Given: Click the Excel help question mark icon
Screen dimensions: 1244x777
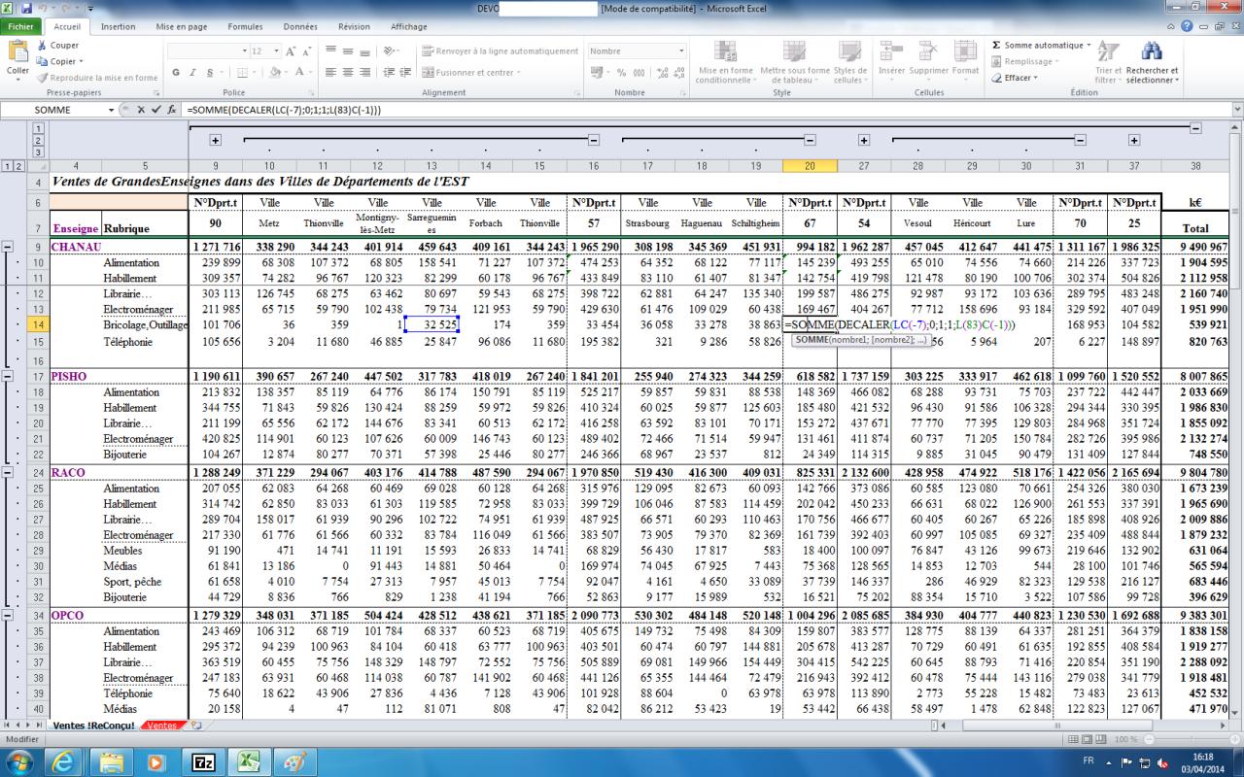Looking at the screenshot, I should (x=1188, y=27).
